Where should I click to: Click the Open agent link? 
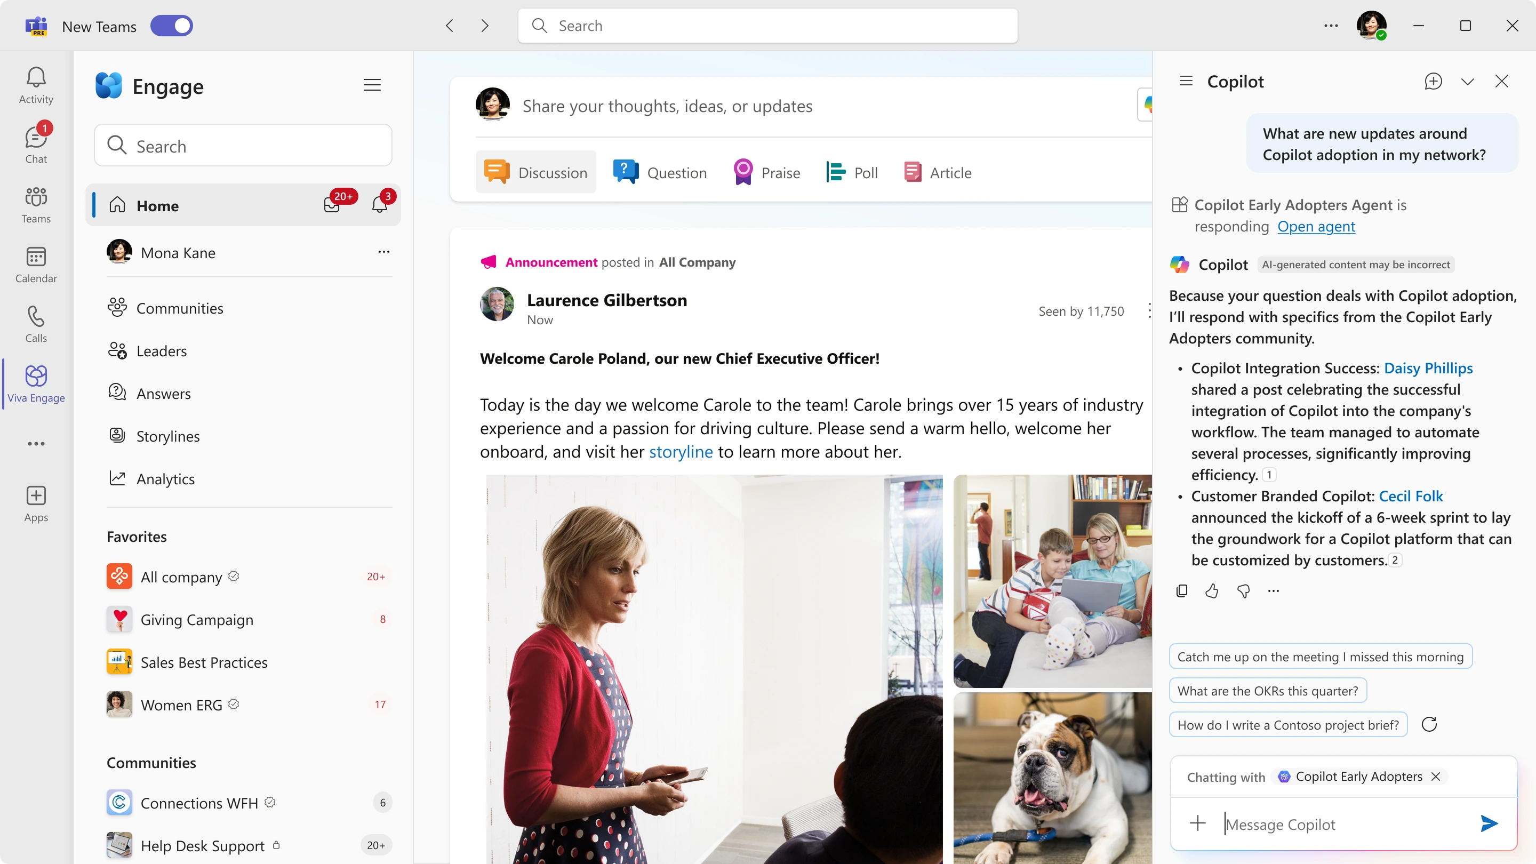point(1316,227)
